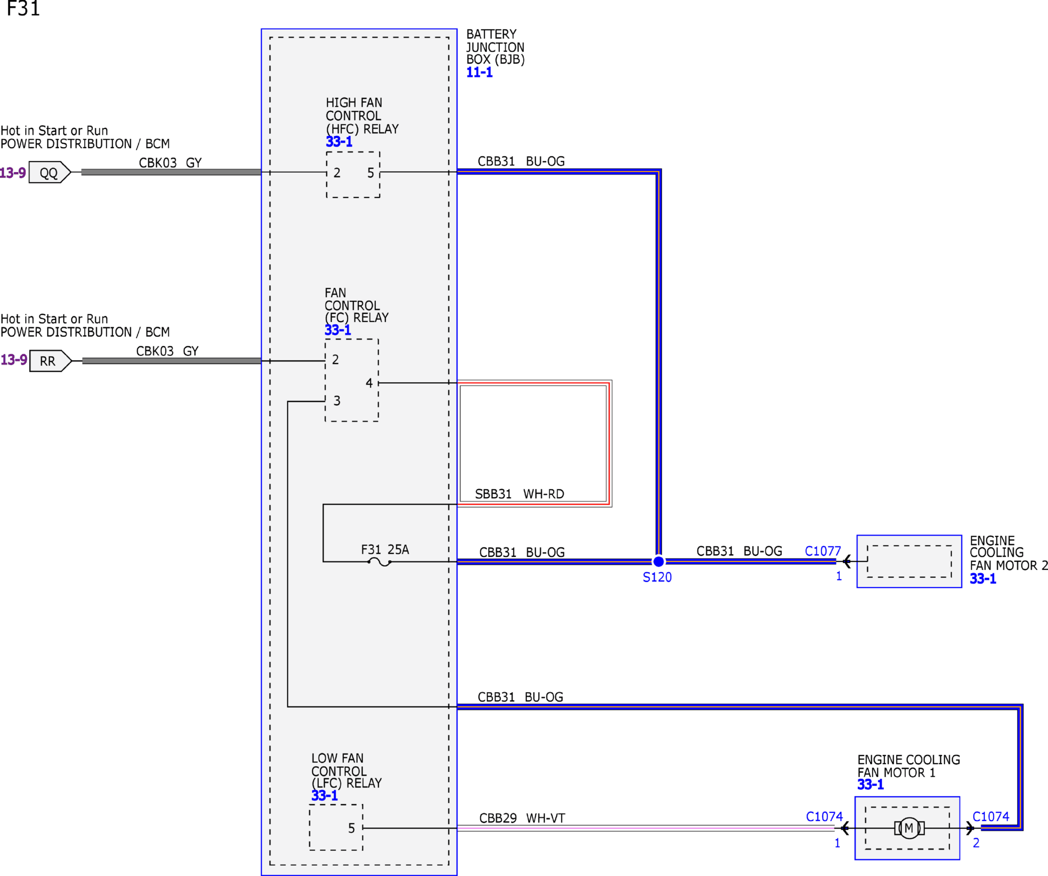Click the CBK03 GY label near RR
The height and width of the screenshot is (876, 1048).
point(167,351)
